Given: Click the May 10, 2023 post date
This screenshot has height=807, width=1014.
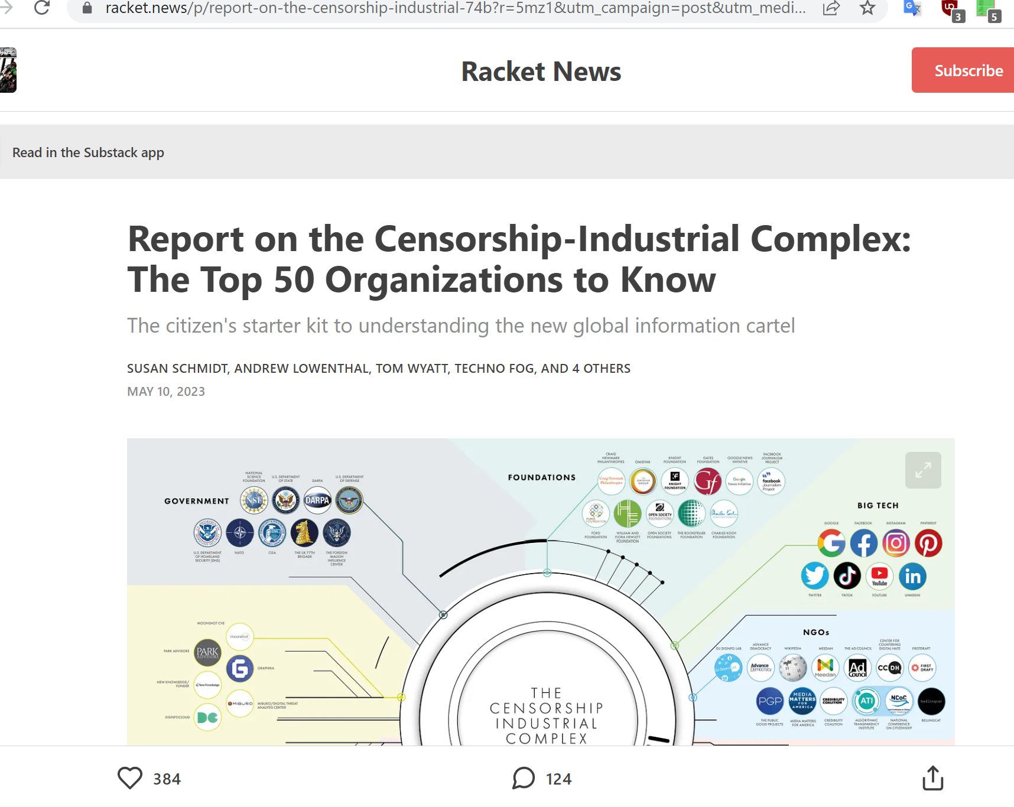Looking at the screenshot, I should click(x=166, y=392).
